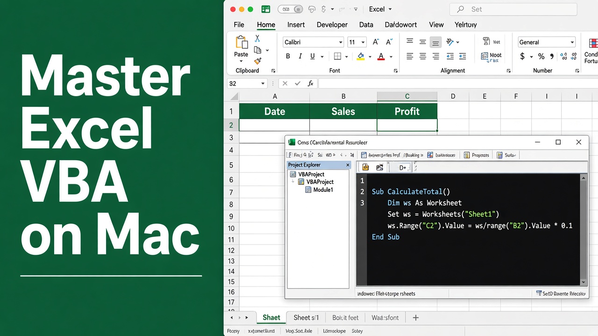Viewport: 598px width, 336px height.
Task: Increase font size with larger A icon
Action: [x=376, y=42]
